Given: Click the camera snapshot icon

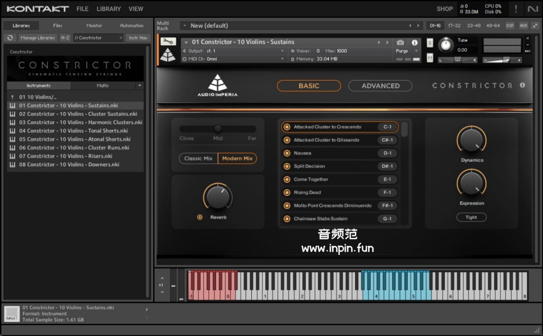Looking at the screenshot, I should coord(400,43).
